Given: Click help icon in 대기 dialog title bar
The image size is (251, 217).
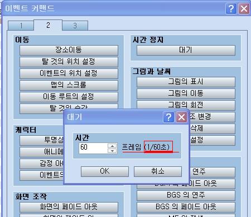Looking at the screenshot, I should pyautogui.click(x=168, y=117).
